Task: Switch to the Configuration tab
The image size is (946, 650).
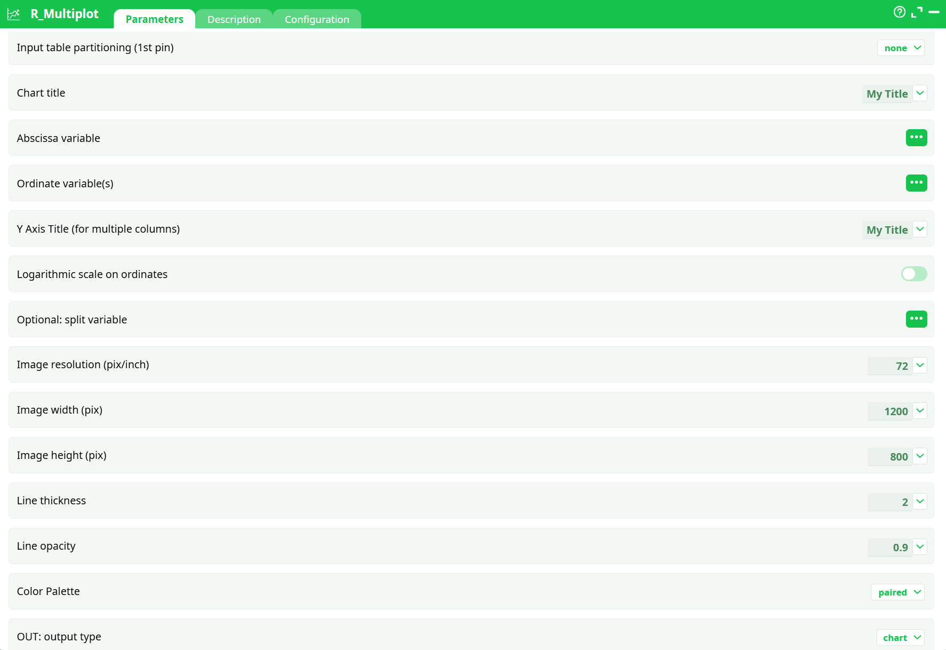Action: [x=317, y=19]
